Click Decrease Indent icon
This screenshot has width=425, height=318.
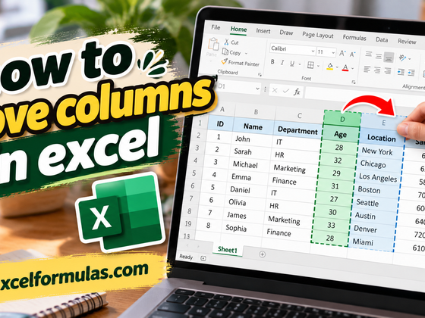click(x=401, y=72)
